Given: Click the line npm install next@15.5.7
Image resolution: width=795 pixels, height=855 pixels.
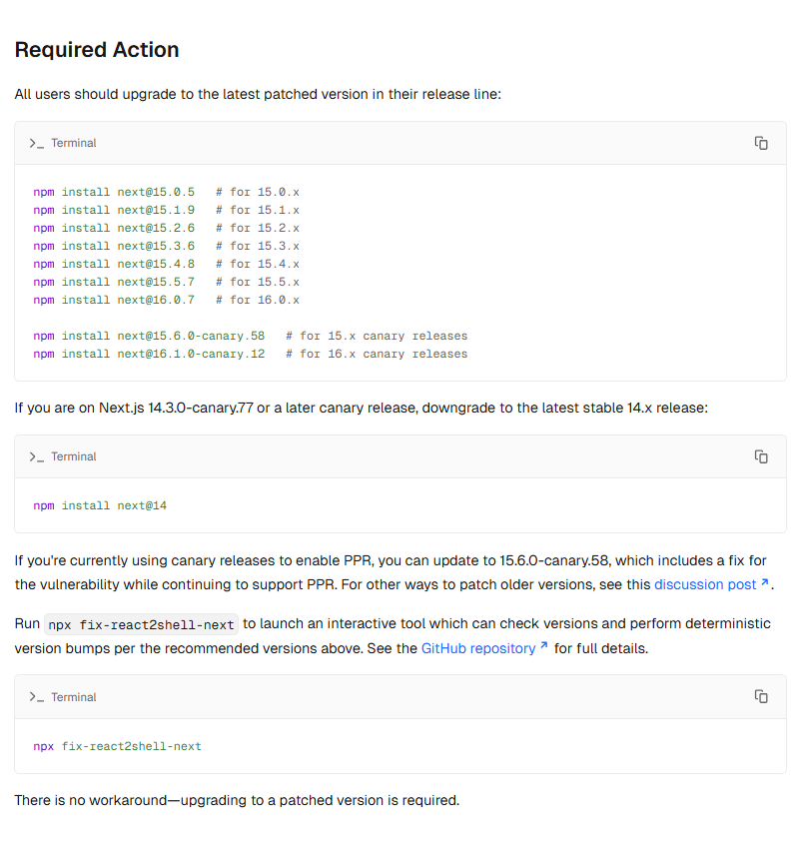Looking at the screenshot, I should [114, 282].
